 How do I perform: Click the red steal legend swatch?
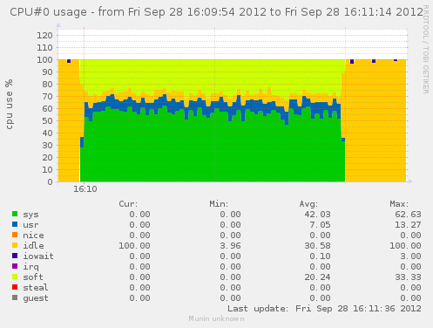pyautogui.click(x=15, y=287)
